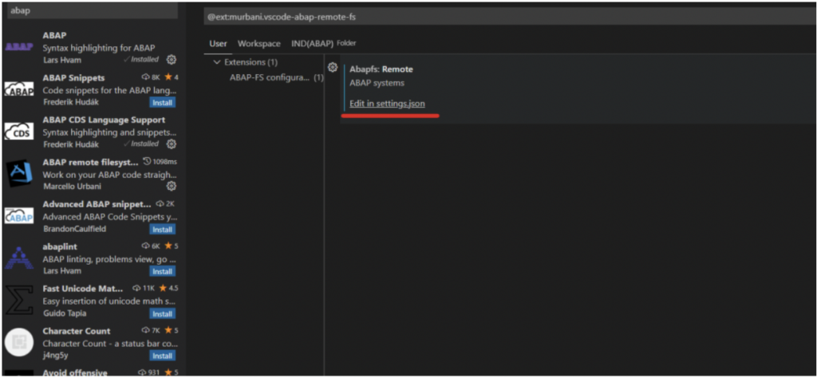Image resolution: width=817 pixels, height=378 pixels.
Task: Switch to the Workspace settings tab
Action: pos(259,43)
